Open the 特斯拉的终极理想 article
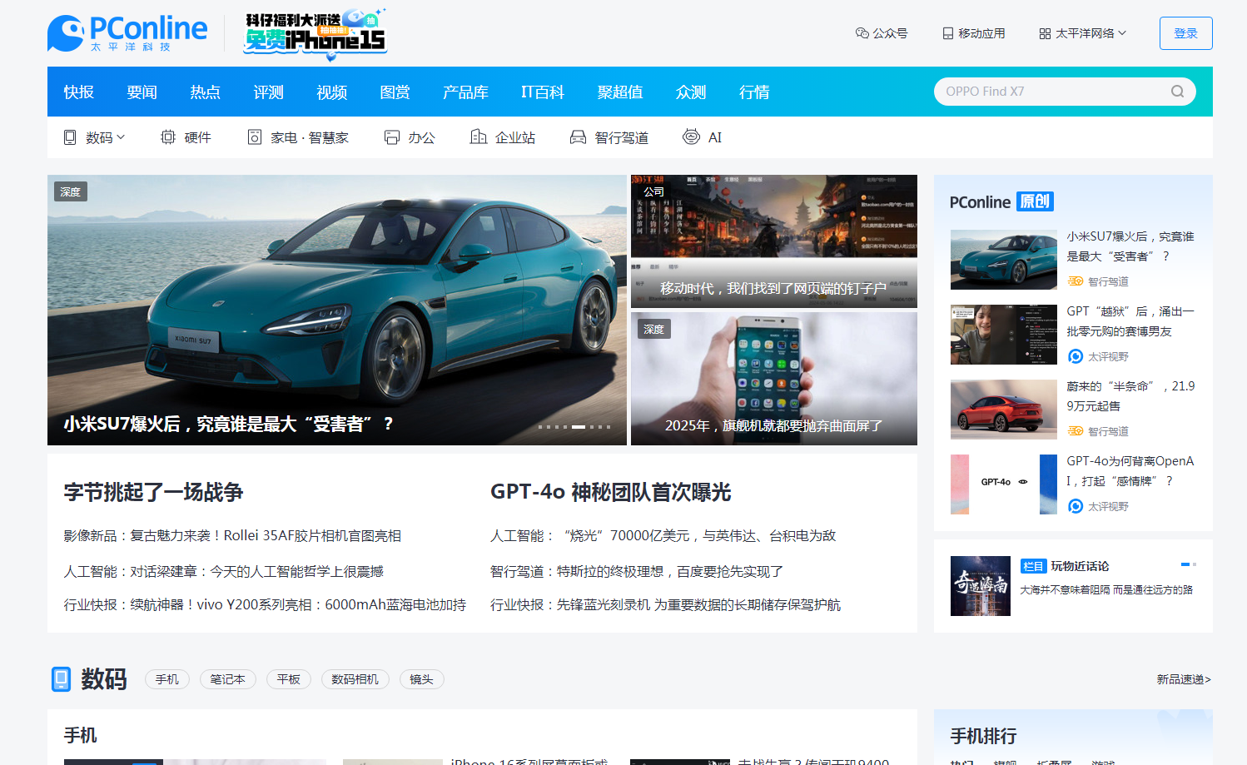 pos(637,571)
